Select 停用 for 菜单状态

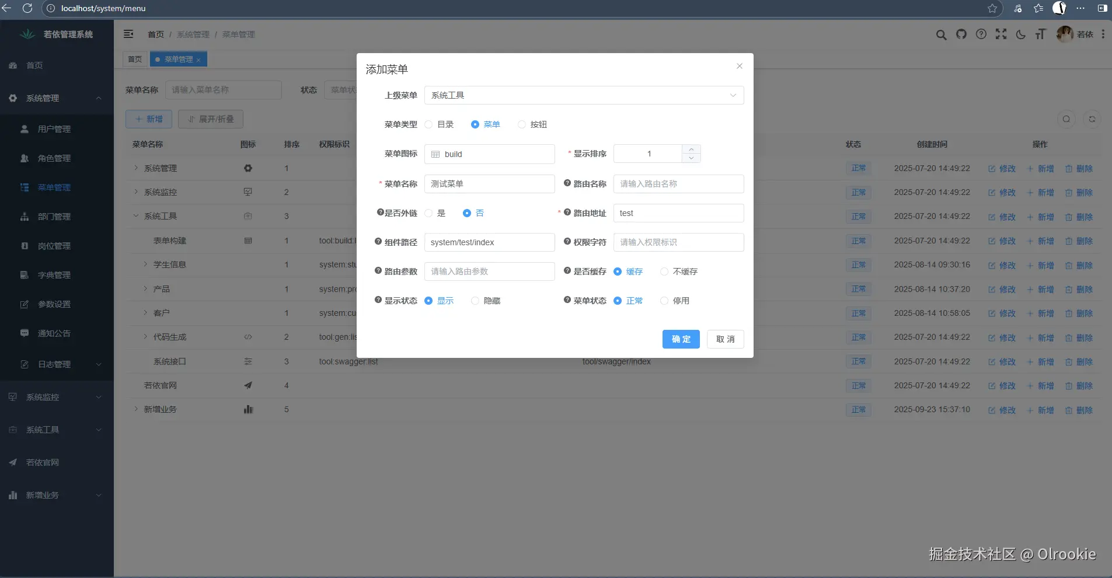click(664, 301)
